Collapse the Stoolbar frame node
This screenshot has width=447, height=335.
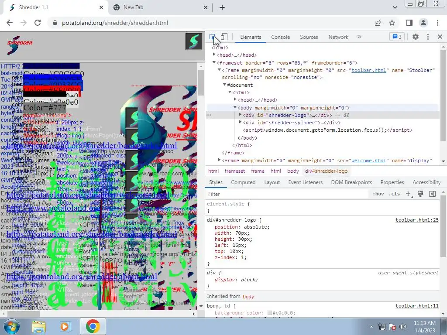point(219,70)
